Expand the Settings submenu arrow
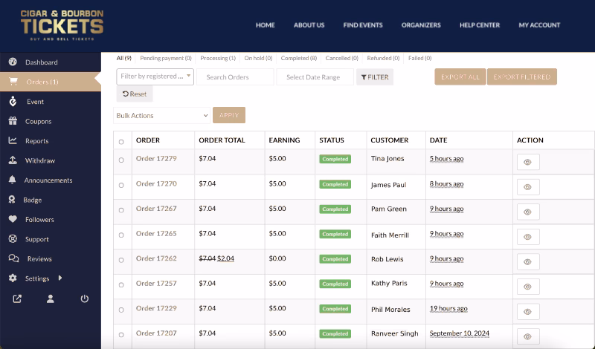Screen dimensions: 595x349 [x=60, y=278]
